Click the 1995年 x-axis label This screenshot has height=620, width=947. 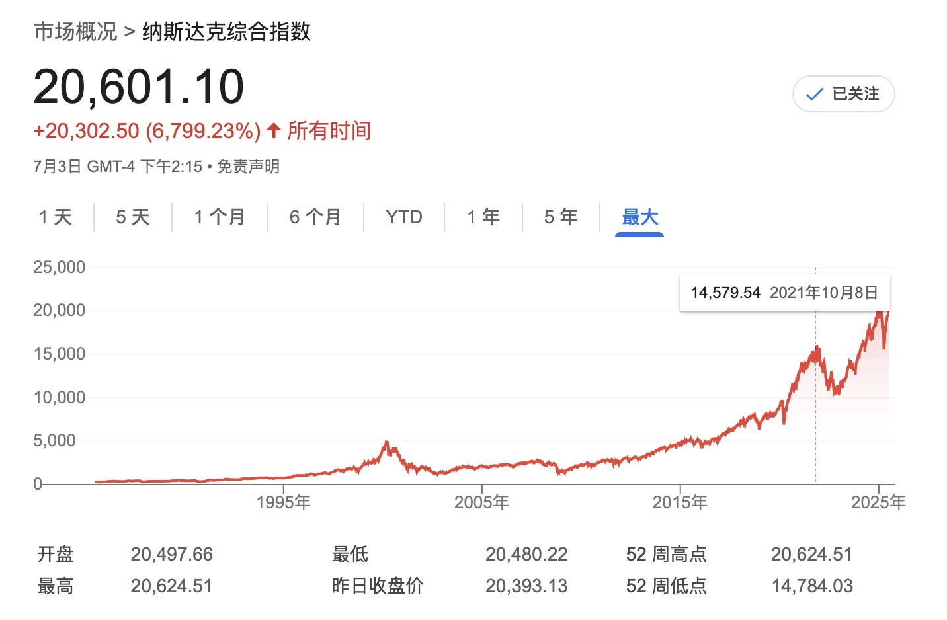coord(284,502)
